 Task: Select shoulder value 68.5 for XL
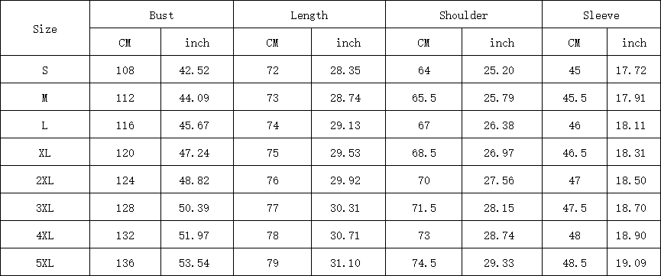[x=423, y=153]
